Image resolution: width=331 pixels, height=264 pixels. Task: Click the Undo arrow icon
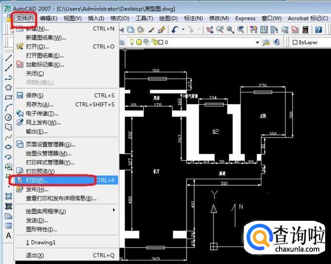pyautogui.click(x=175, y=30)
